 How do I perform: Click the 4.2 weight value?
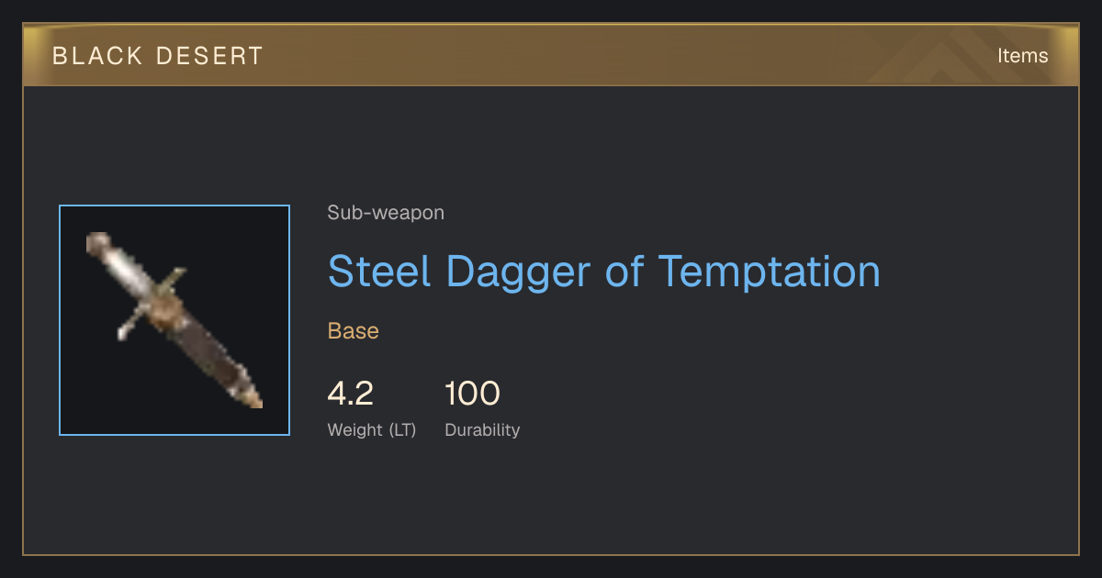click(351, 394)
